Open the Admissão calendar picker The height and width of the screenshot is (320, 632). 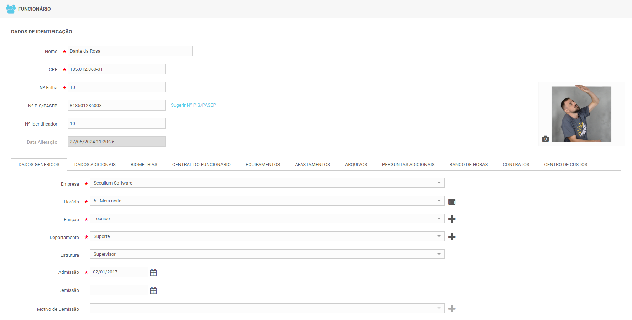coord(153,272)
